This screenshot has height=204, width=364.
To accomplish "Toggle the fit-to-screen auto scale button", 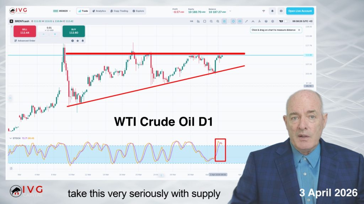I will pyautogui.click(x=224, y=21).
